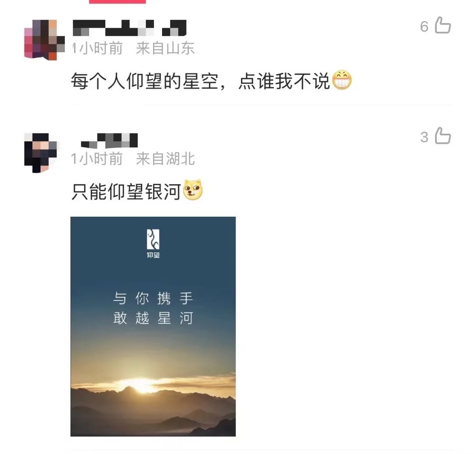The height and width of the screenshot is (454, 474).
Task: Tap the first comment's 1小时前 timestamp
Action: pos(97,48)
